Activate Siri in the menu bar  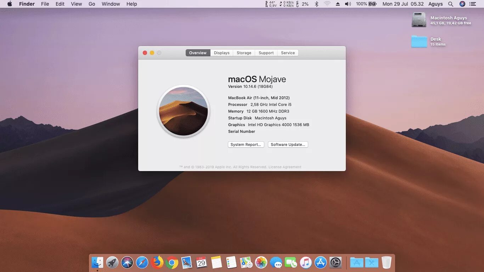tap(462, 4)
